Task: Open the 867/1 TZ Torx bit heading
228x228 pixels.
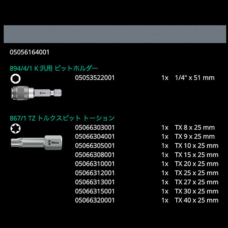Action: pos(62,118)
